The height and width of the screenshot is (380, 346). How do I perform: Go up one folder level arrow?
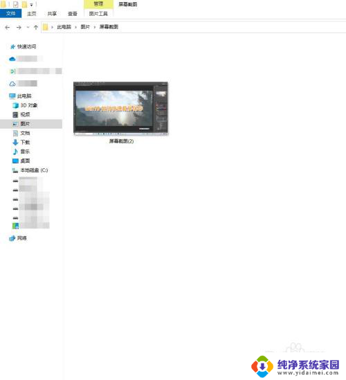pos(36,28)
